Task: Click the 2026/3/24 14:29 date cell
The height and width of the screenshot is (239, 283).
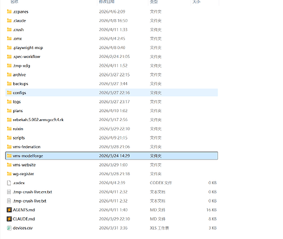Action: click(114, 156)
